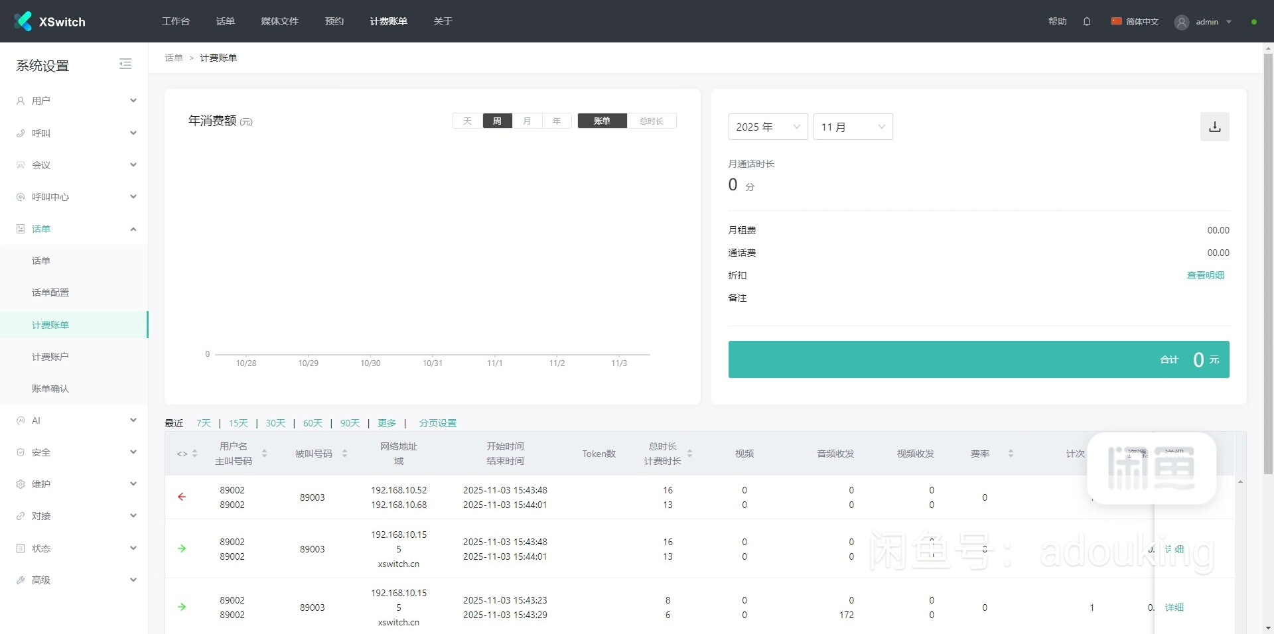1274x634 pixels.
Task: Switch chart granularity to 月
Action: [527, 121]
